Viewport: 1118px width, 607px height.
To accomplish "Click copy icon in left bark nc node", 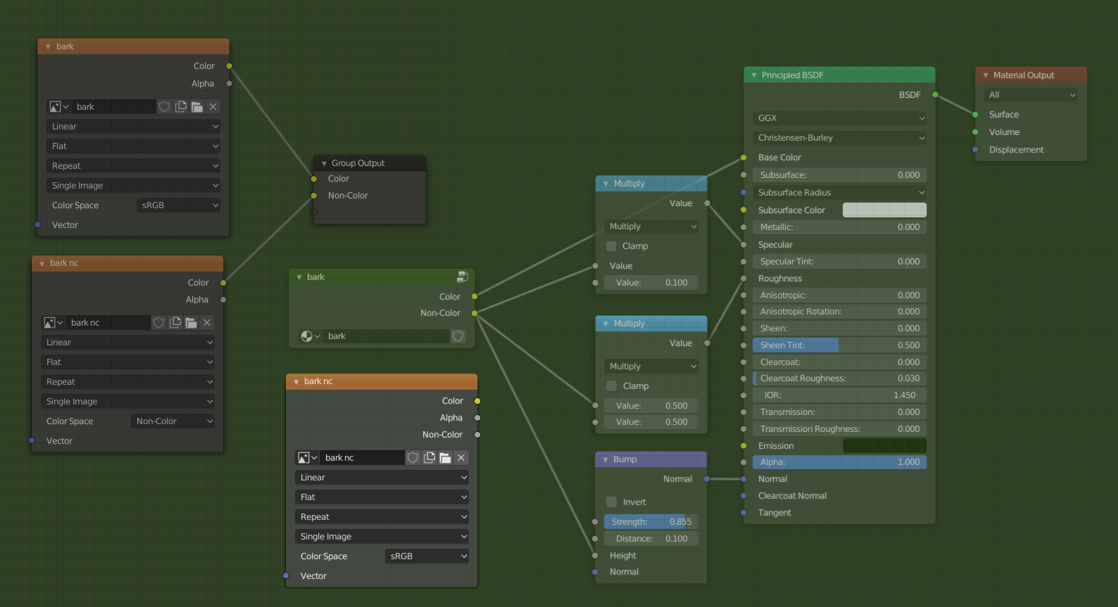I will coord(175,323).
